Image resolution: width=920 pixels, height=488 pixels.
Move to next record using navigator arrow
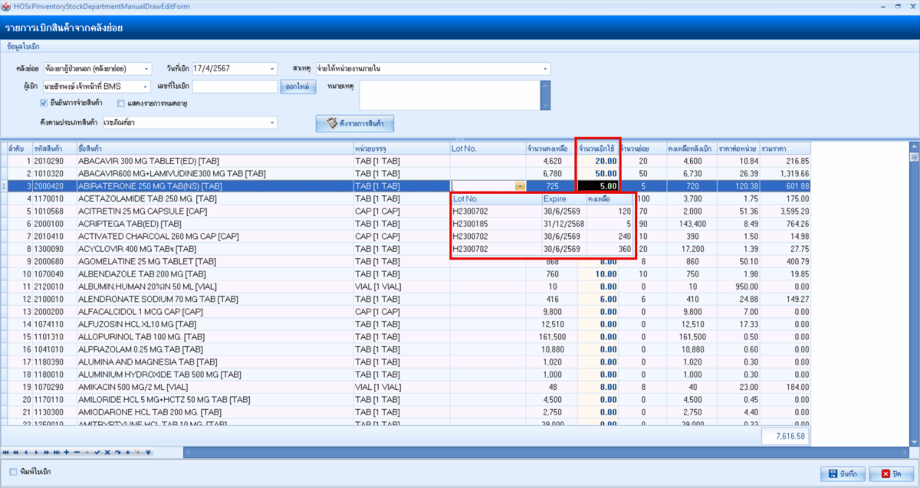[x=35, y=453]
